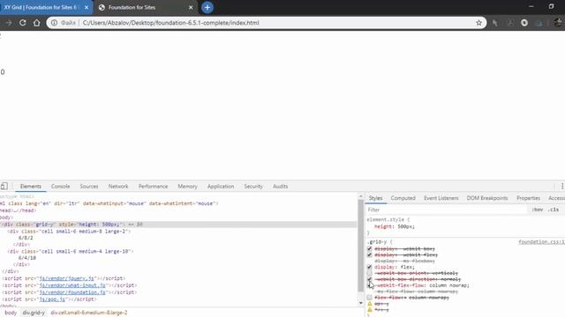
Task: Close the XY Grid tab
Action: 87,7
